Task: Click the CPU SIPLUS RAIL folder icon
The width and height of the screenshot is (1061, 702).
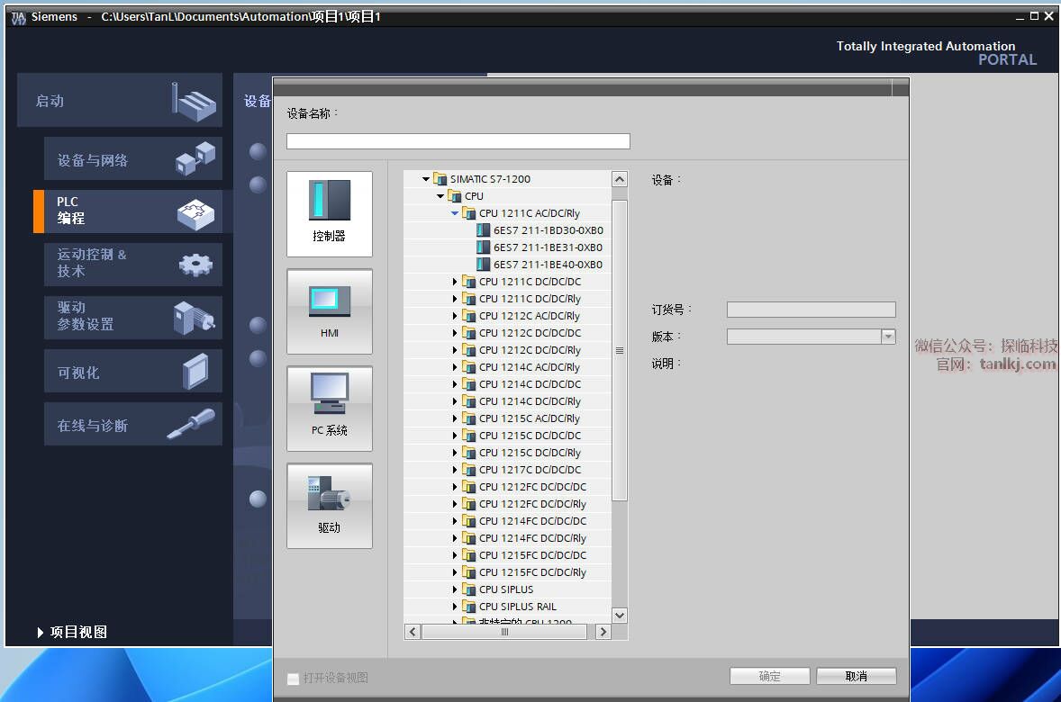Action: [x=469, y=607]
